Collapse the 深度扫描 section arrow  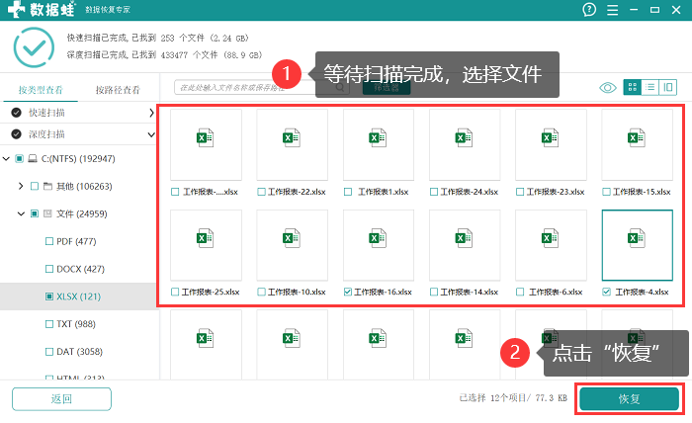click(x=151, y=134)
